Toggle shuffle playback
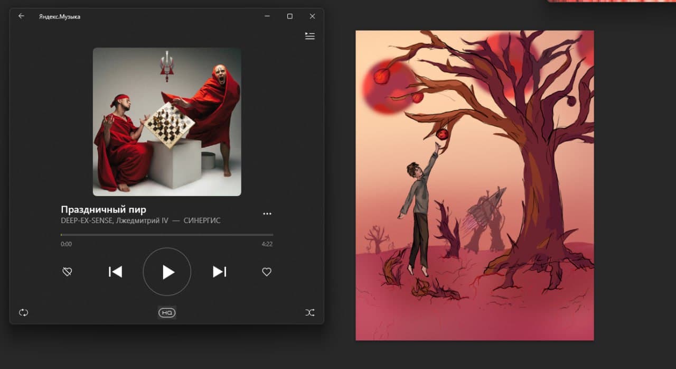 click(x=310, y=312)
